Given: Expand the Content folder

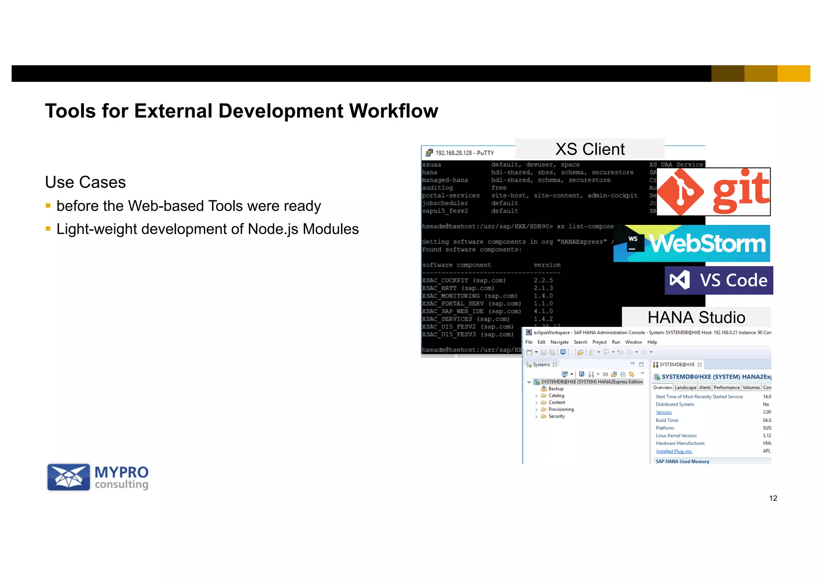Looking at the screenshot, I should 536,403.
